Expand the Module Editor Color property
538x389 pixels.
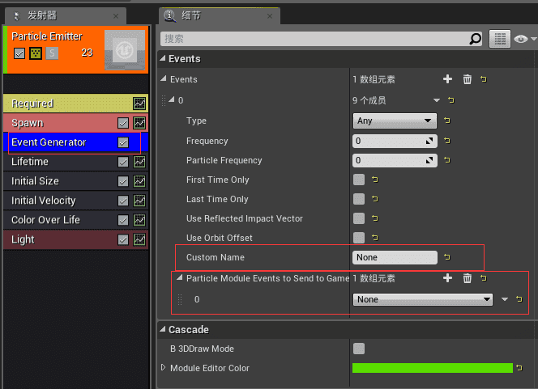(x=163, y=368)
